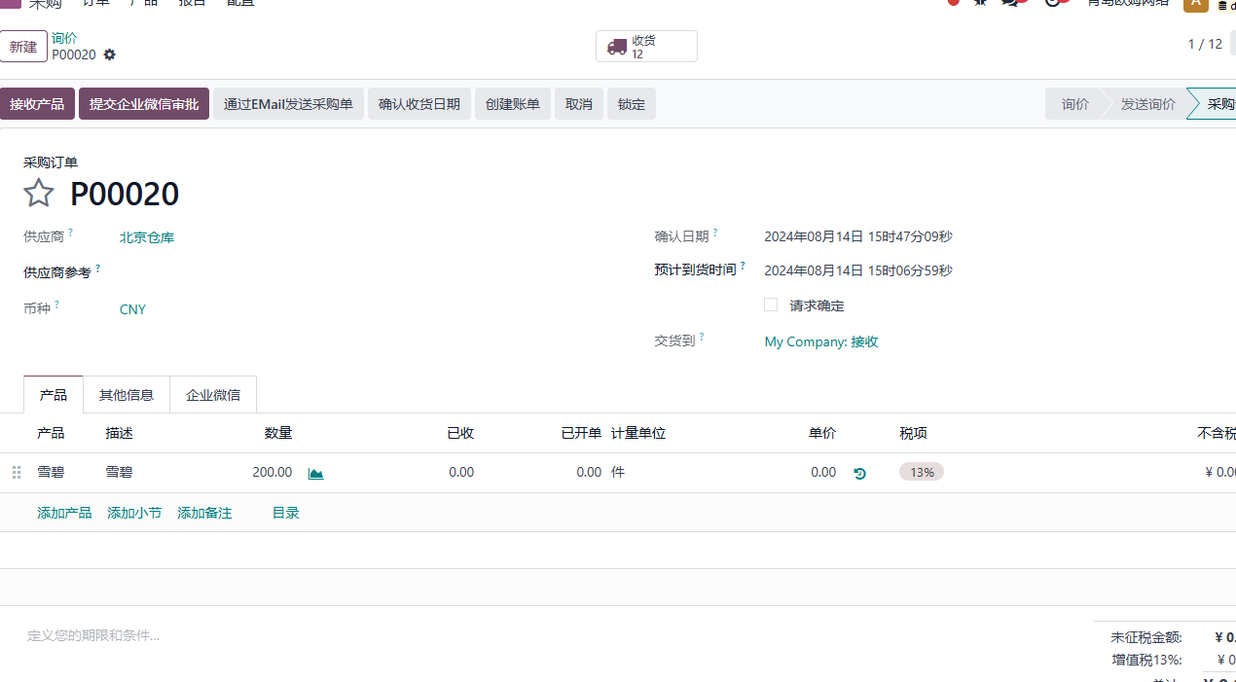The image size is (1236, 682).
Task: Click the 目录 link
Action: pyautogui.click(x=286, y=513)
